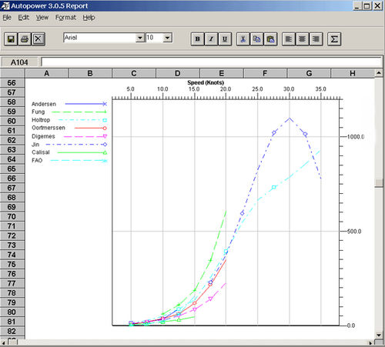This screenshot has width=385, height=347.
Task: Click the formula bar input field
Action: 212,62
